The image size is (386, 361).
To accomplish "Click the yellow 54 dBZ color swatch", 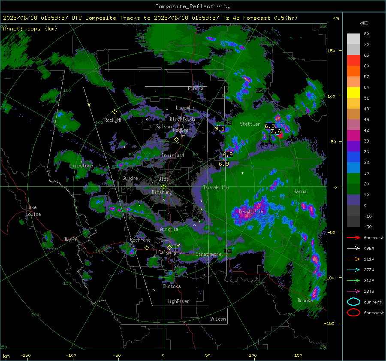I will tap(353, 92).
